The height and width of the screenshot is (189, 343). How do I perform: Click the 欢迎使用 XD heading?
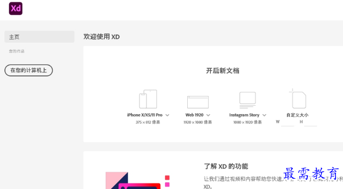[102, 37]
